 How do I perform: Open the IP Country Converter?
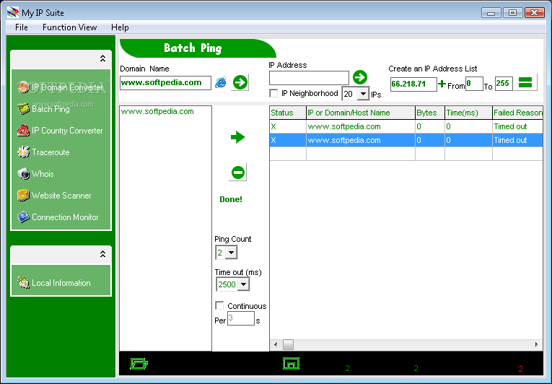pos(60,131)
